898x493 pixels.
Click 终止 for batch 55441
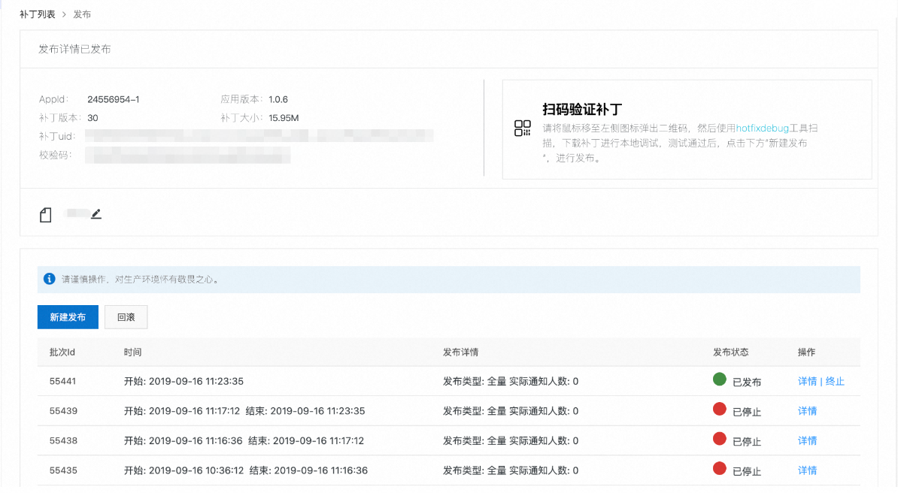pos(835,381)
